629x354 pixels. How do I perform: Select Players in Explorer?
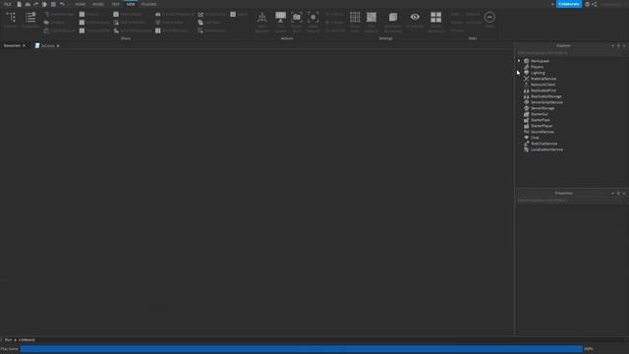[537, 67]
